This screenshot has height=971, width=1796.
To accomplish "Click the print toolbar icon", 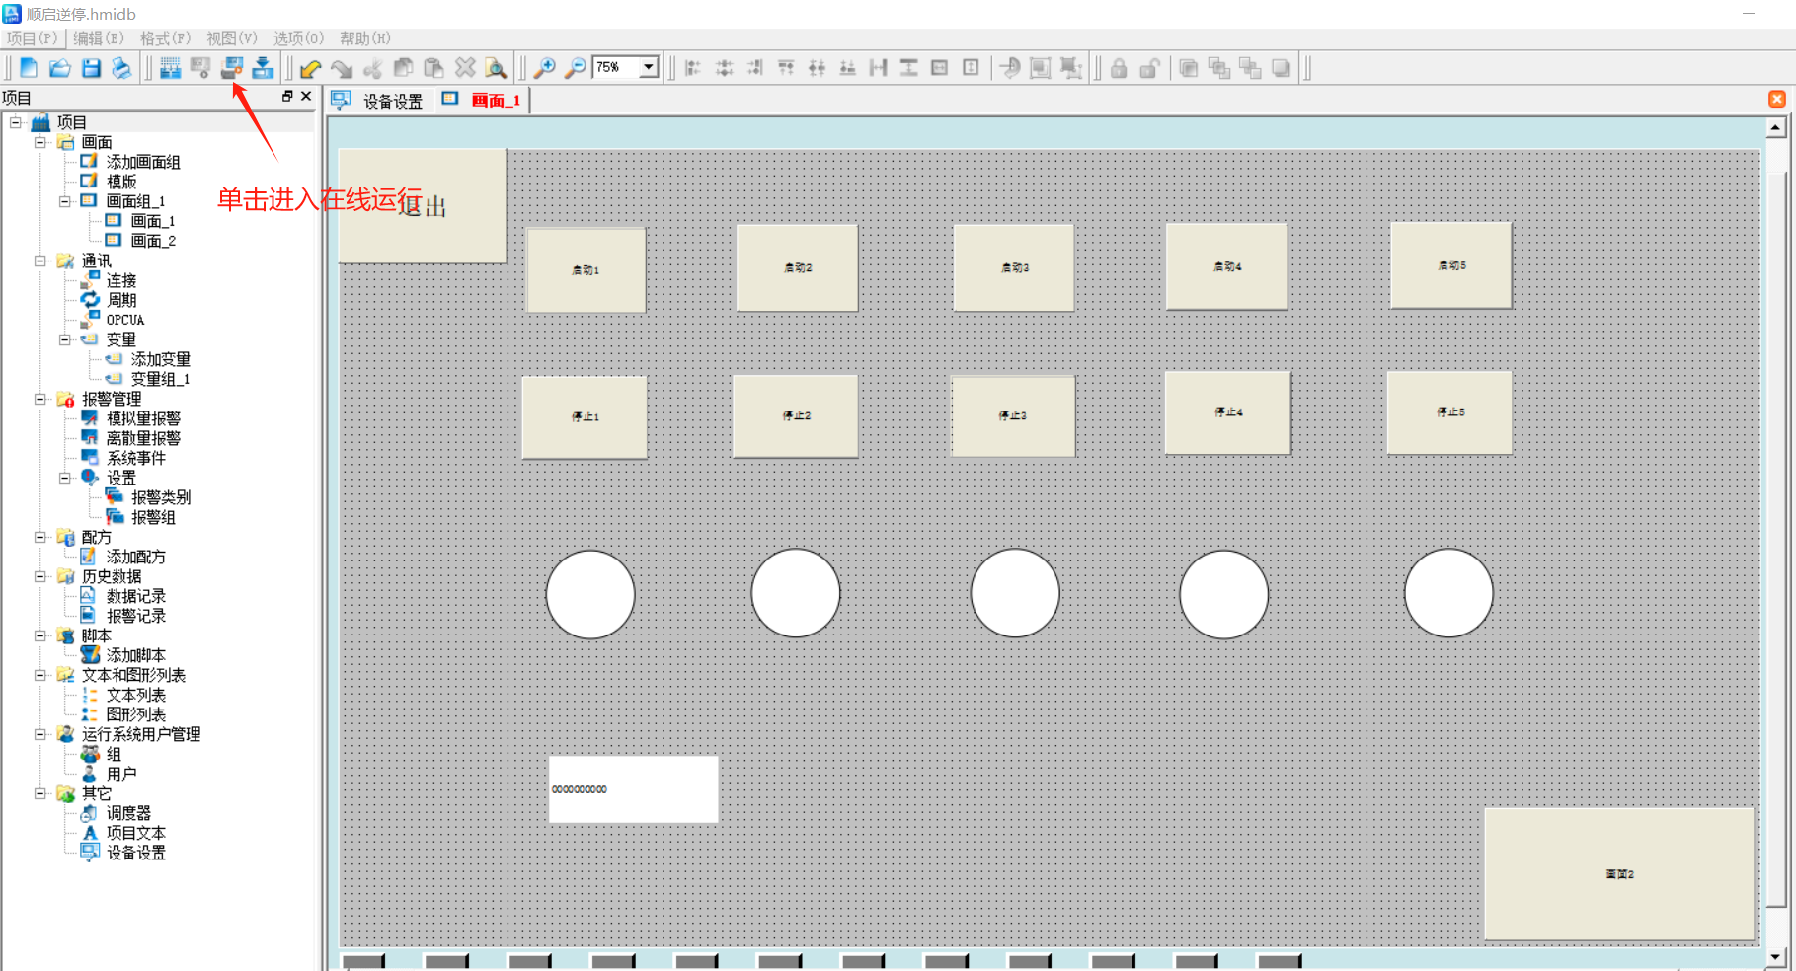I will point(121,68).
